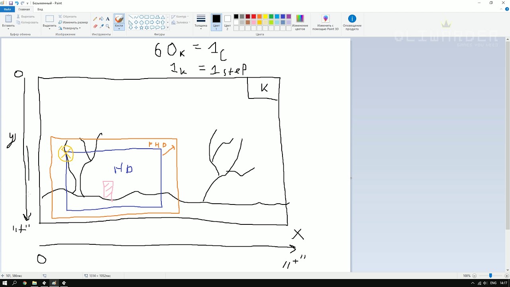The height and width of the screenshot is (287, 510).
Task: Click Вставить paste clipboard icon
Action: point(8,19)
